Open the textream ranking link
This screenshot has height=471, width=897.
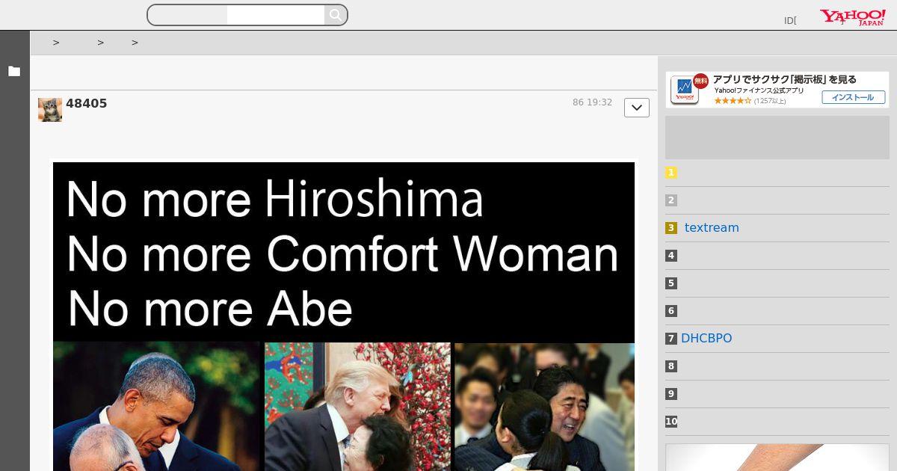(712, 228)
